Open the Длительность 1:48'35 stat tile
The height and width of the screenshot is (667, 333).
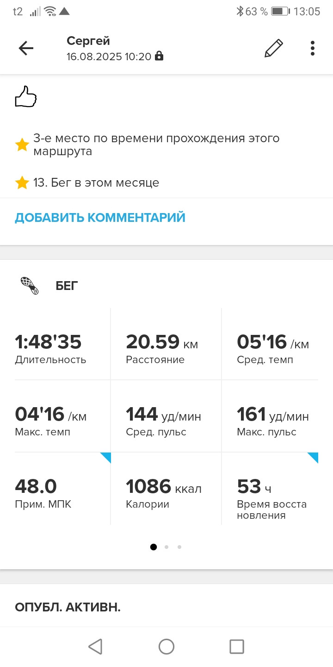coord(62,344)
